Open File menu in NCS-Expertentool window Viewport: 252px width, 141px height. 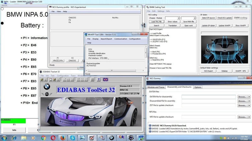(53, 12)
